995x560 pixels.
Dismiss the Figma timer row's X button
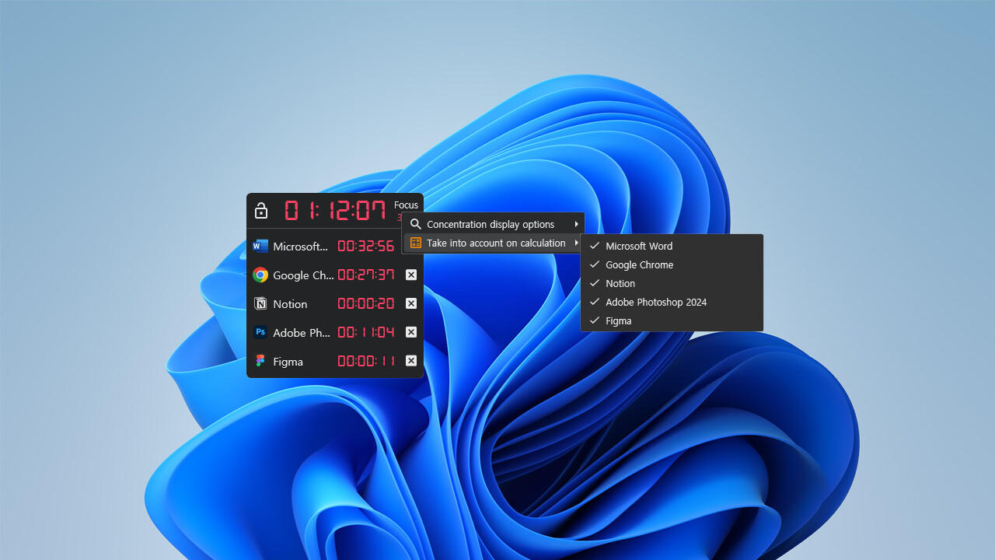point(410,360)
